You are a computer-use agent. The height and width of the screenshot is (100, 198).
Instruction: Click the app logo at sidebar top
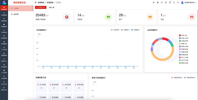[x=4, y=2]
